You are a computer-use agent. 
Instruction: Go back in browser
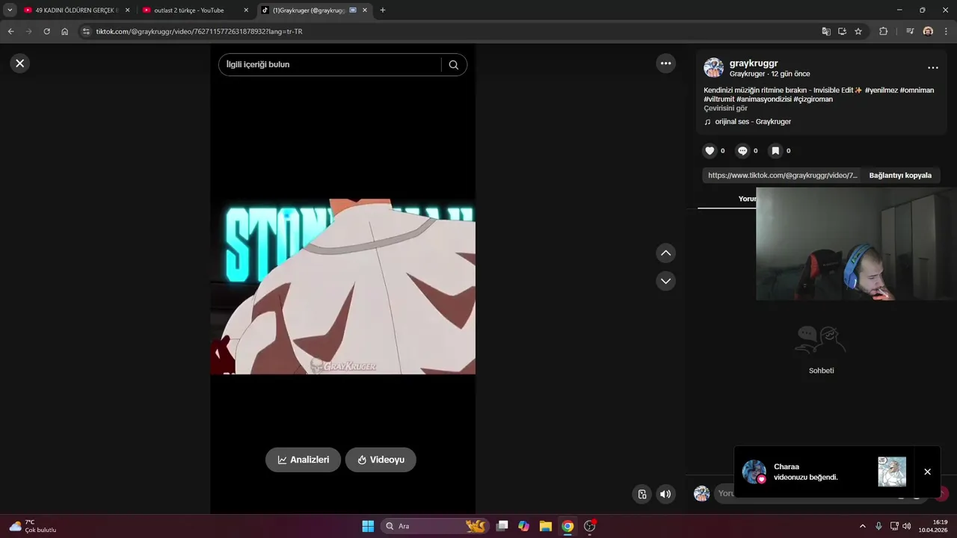pos(10,31)
